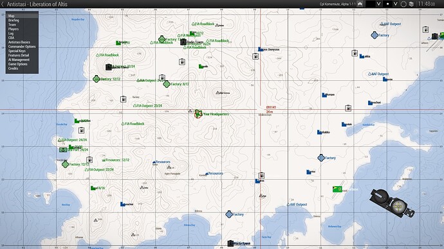Click the green Factory: 8/12 diamond marker
This screenshot has height=249, width=444.
coord(167,84)
